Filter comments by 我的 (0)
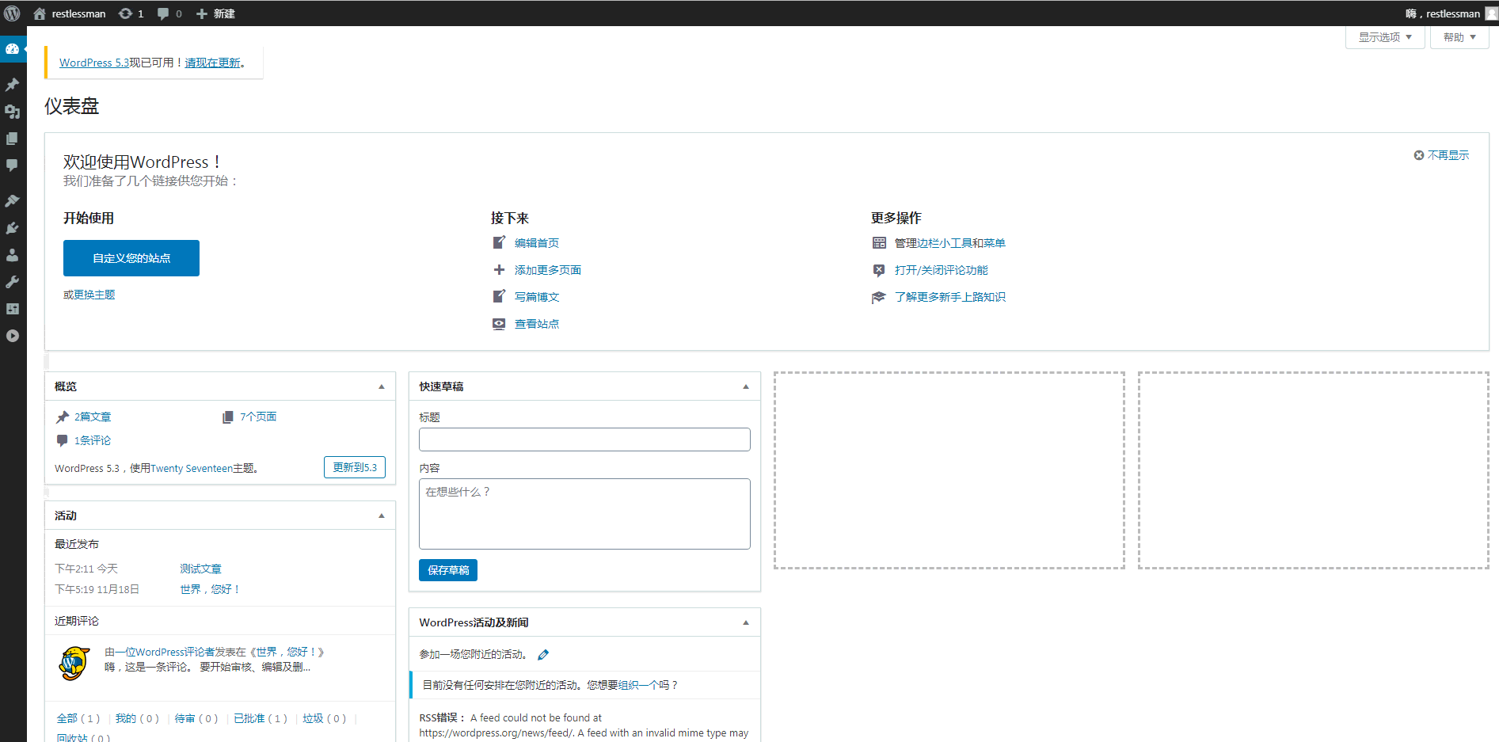Image resolution: width=1499 pixels, height=742 pixels. [137, 718]
